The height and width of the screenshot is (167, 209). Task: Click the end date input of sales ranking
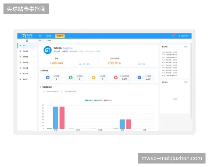(70, 92)
